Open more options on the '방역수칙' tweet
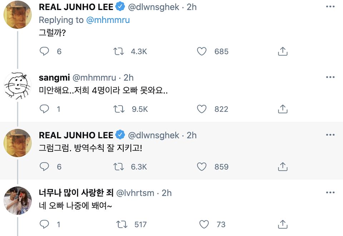The width and height of the screenshot is (343, 236). pos(330,135)
